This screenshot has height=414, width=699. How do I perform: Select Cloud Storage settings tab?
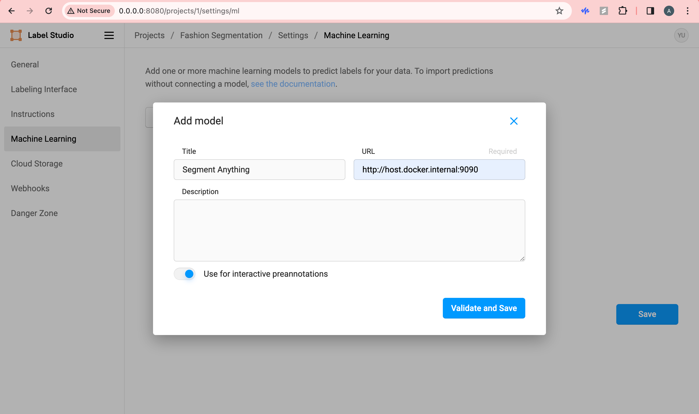pyautogui.click(x=37, y=164)
